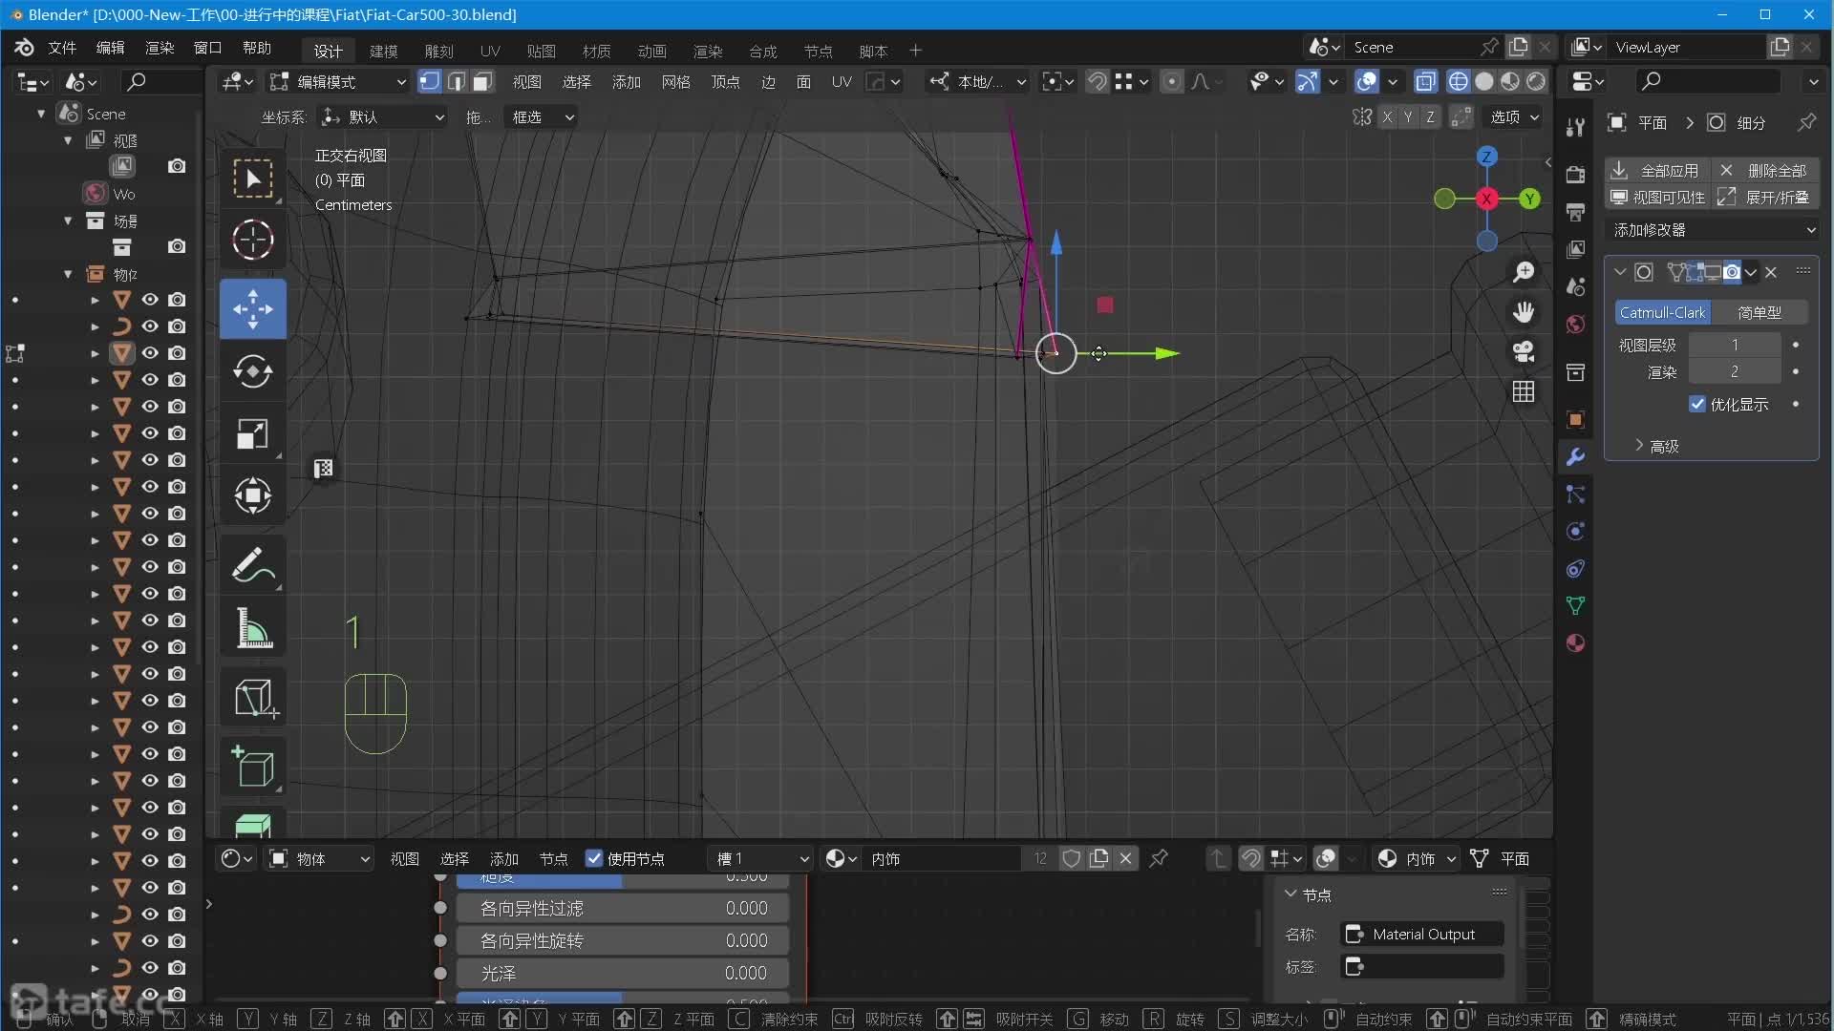Select the Select Box tool
1834x1031 pixels.
click(x=252, y=179)
